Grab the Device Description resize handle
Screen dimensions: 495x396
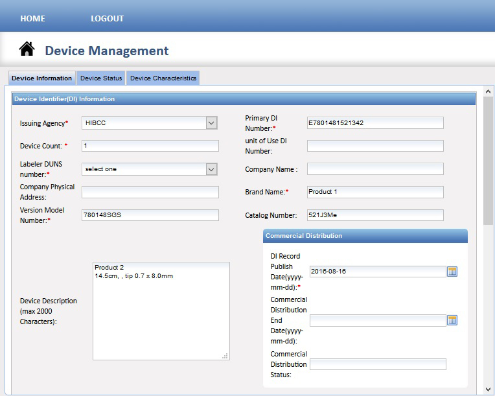pyautogui.click(x=225, y=356)
